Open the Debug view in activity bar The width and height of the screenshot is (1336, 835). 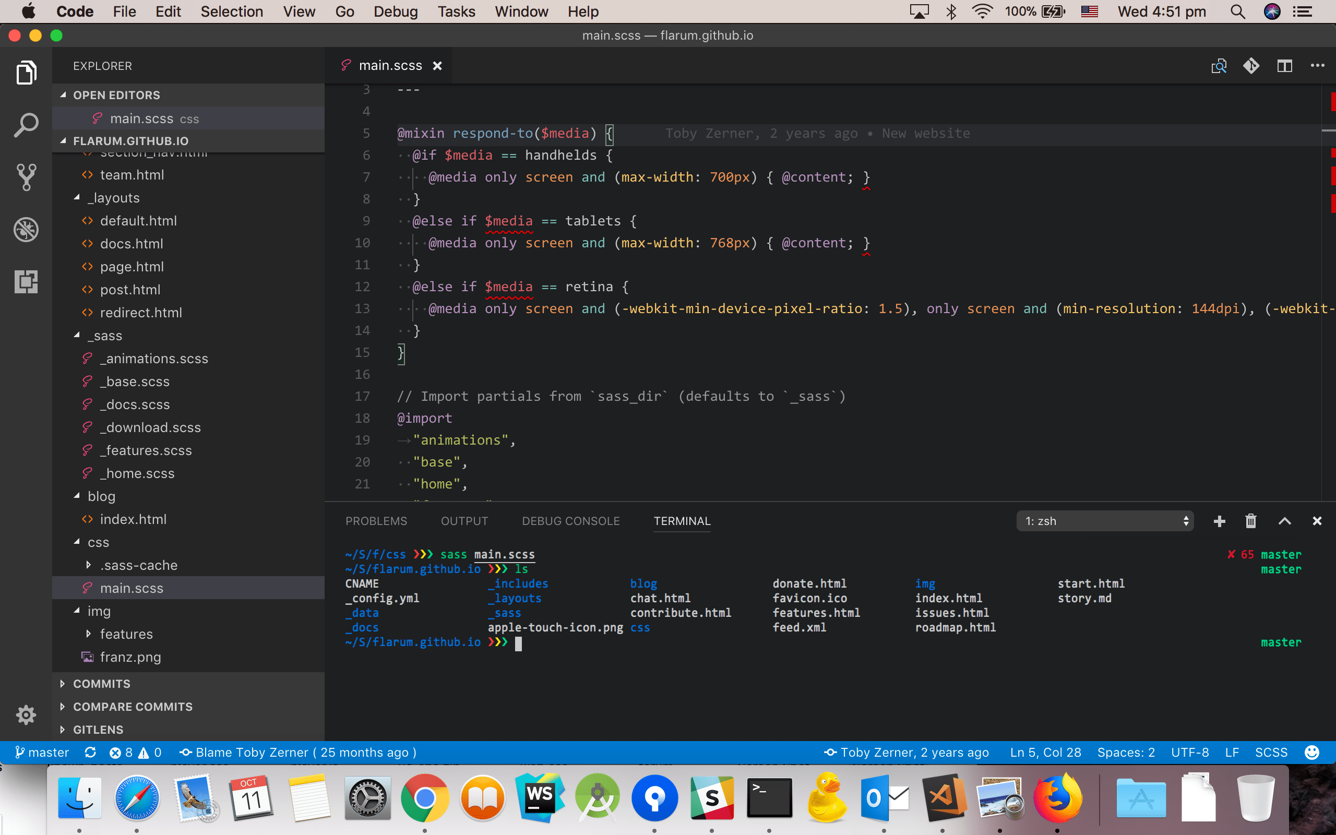[x=26, y=230]
